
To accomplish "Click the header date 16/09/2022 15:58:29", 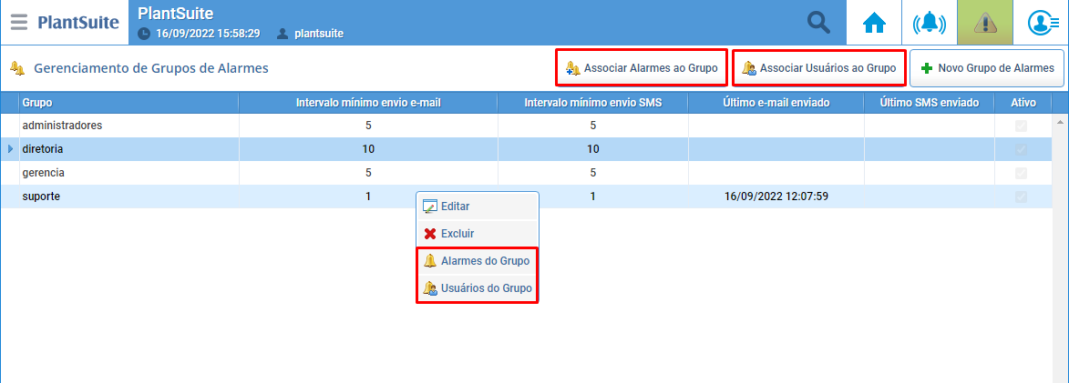I will pyautogui.click(x=207, y=34).
